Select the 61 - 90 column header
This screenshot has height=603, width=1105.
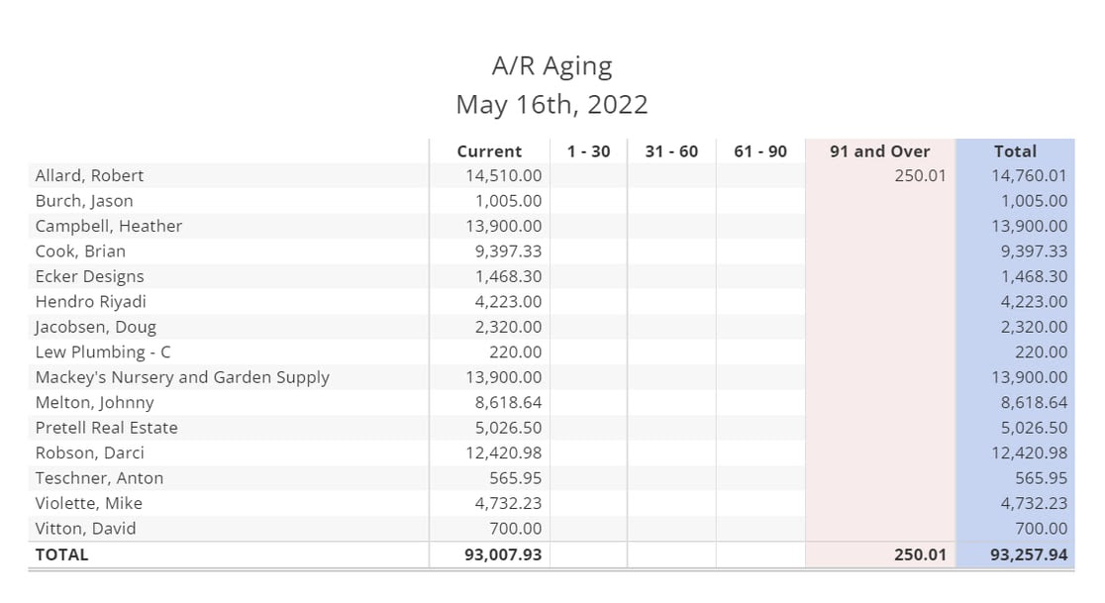(760, 151)
